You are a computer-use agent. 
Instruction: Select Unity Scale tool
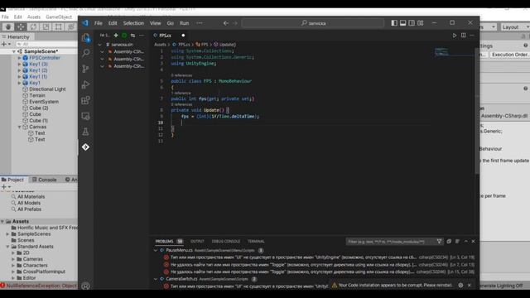pos(46,26)
